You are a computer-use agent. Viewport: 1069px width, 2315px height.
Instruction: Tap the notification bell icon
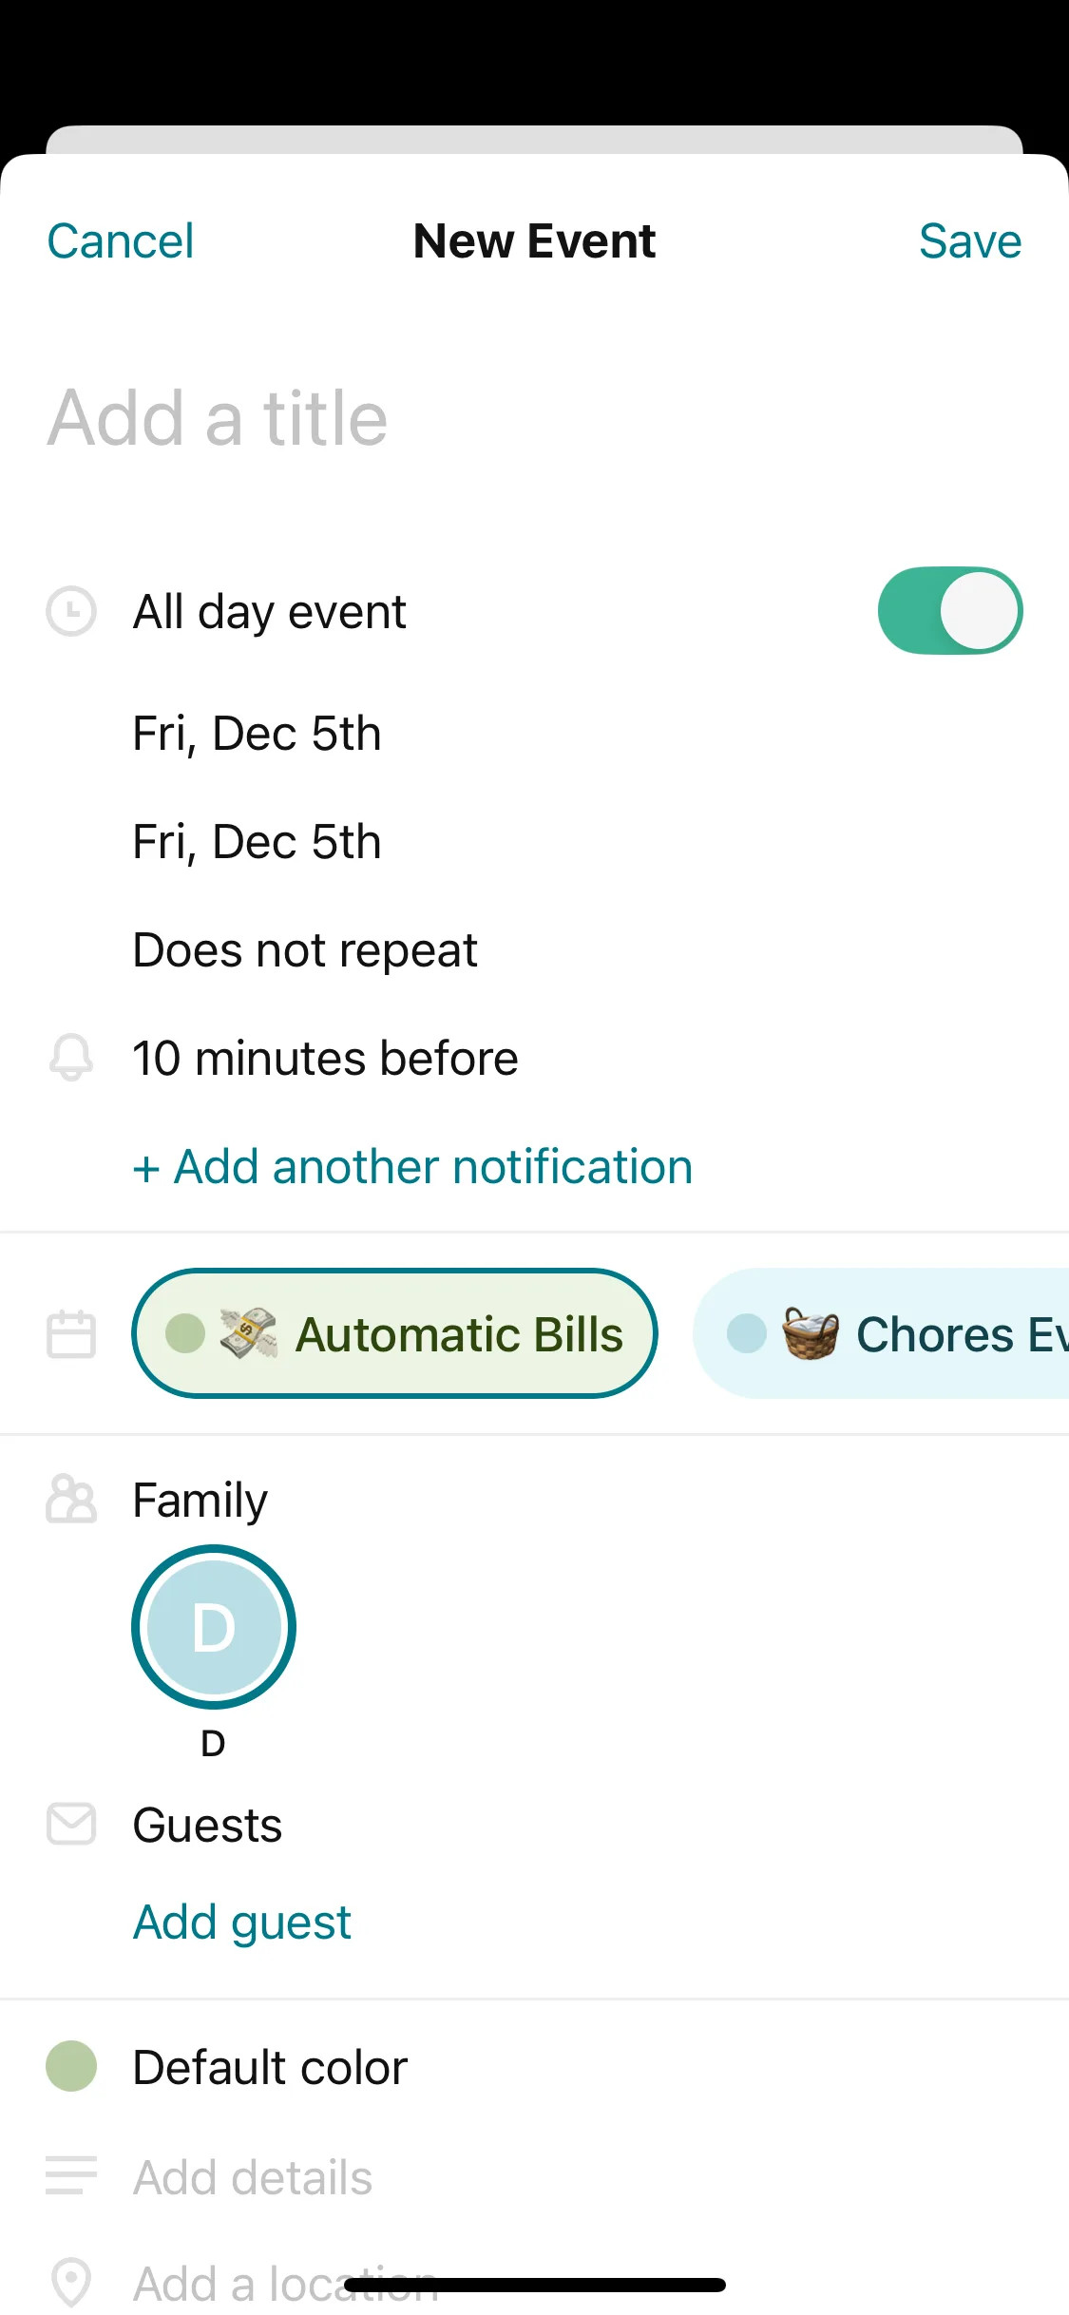point(71,1058)
